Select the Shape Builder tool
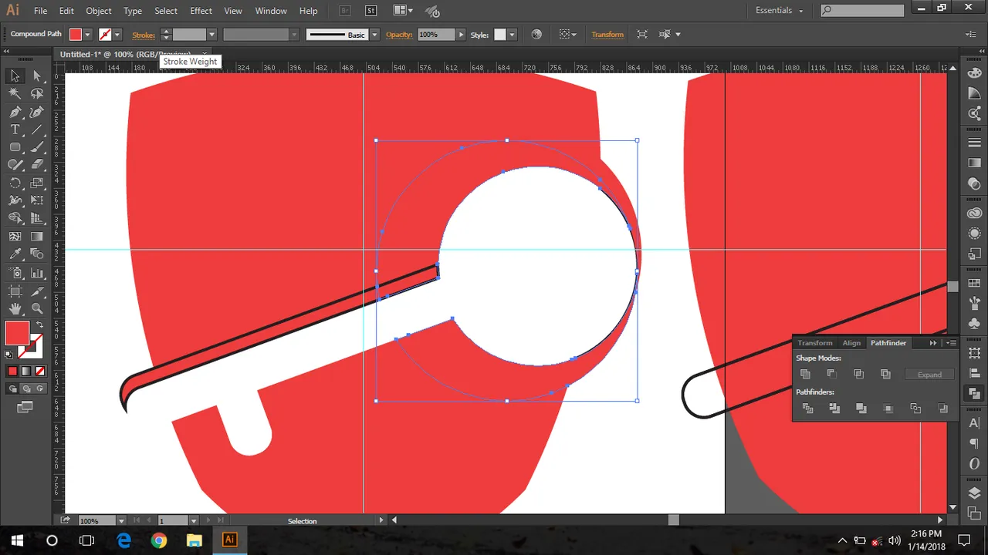This screenshot has height=555, width=988. pyautogui.click(x=15, y=219)
